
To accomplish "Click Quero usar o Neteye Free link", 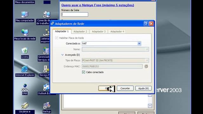I will tap(98, 5).
